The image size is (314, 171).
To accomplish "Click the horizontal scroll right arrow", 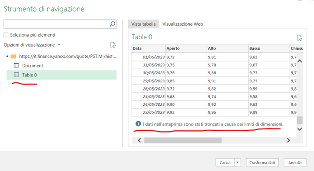I will [288, 140].
